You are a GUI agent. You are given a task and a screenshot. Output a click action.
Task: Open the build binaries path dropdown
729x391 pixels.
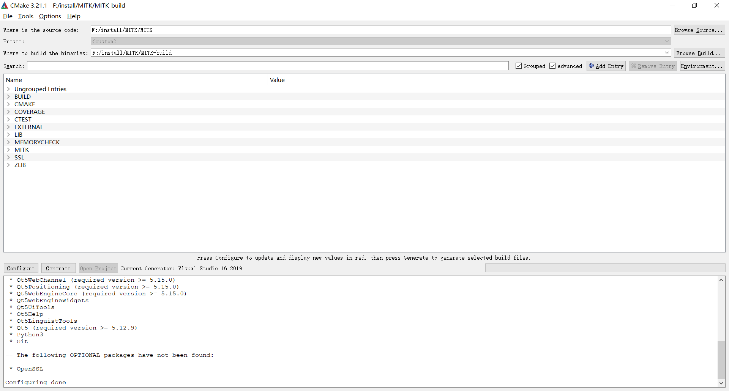[667, 53]
